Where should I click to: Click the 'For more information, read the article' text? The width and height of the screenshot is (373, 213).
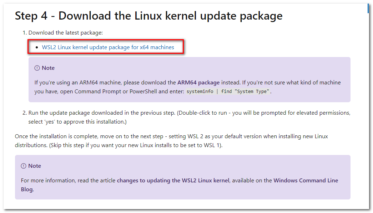point(68,181)
